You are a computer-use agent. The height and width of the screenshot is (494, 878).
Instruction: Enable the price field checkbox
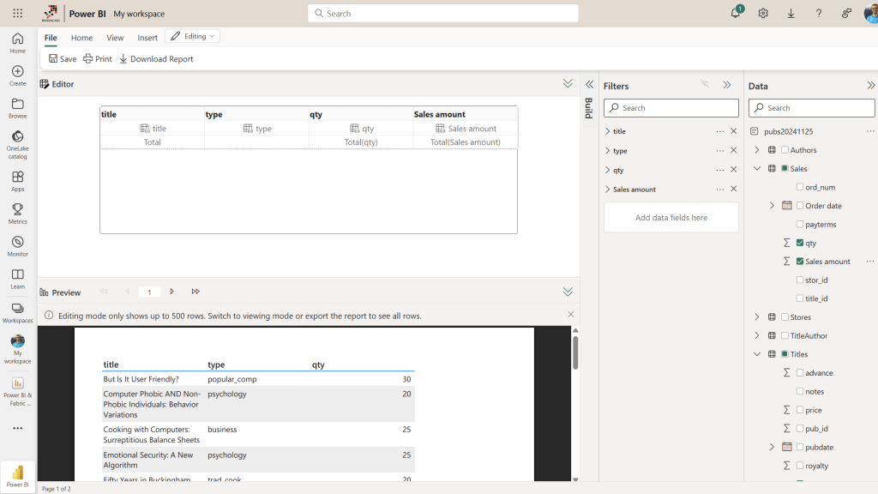(x=800, y=410)
